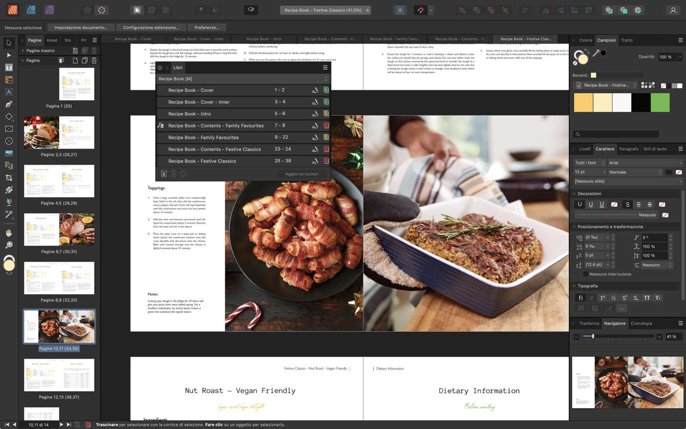Click Impostazione documento button
The width and height of the screenshot is (686, 429).
point(81,27)
